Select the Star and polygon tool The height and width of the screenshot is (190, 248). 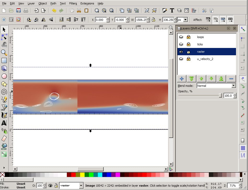(4, 84)
